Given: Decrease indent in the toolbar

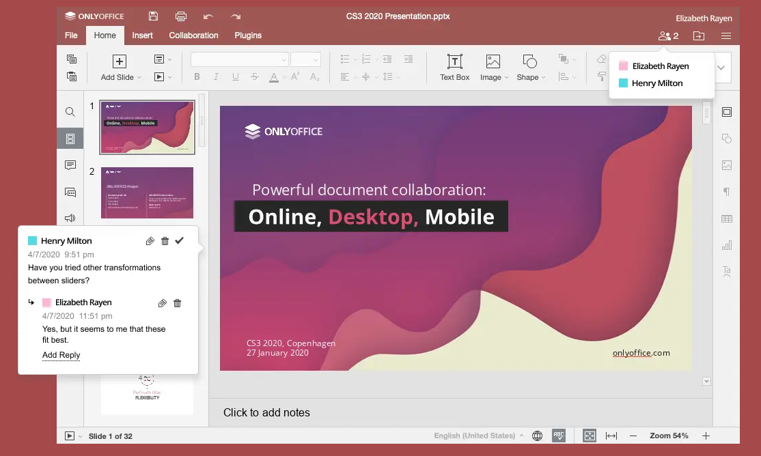Looking at the screenshot, I should tap(387, 59).
